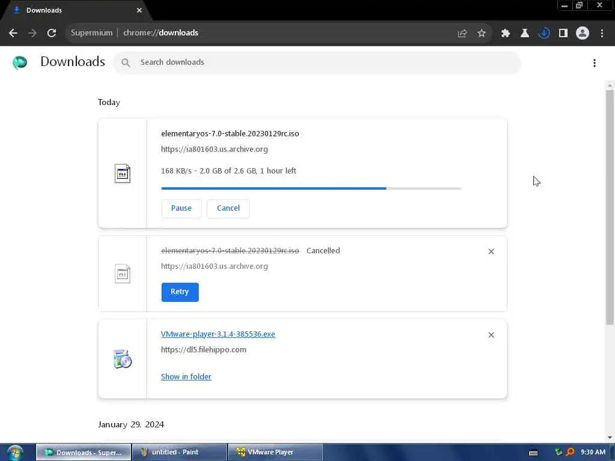Click the 9:30 AM taskbar clock

coord(593,453)
